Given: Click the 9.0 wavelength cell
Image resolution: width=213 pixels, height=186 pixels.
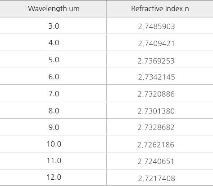Looking at the screenshot, I should (54, 127).
